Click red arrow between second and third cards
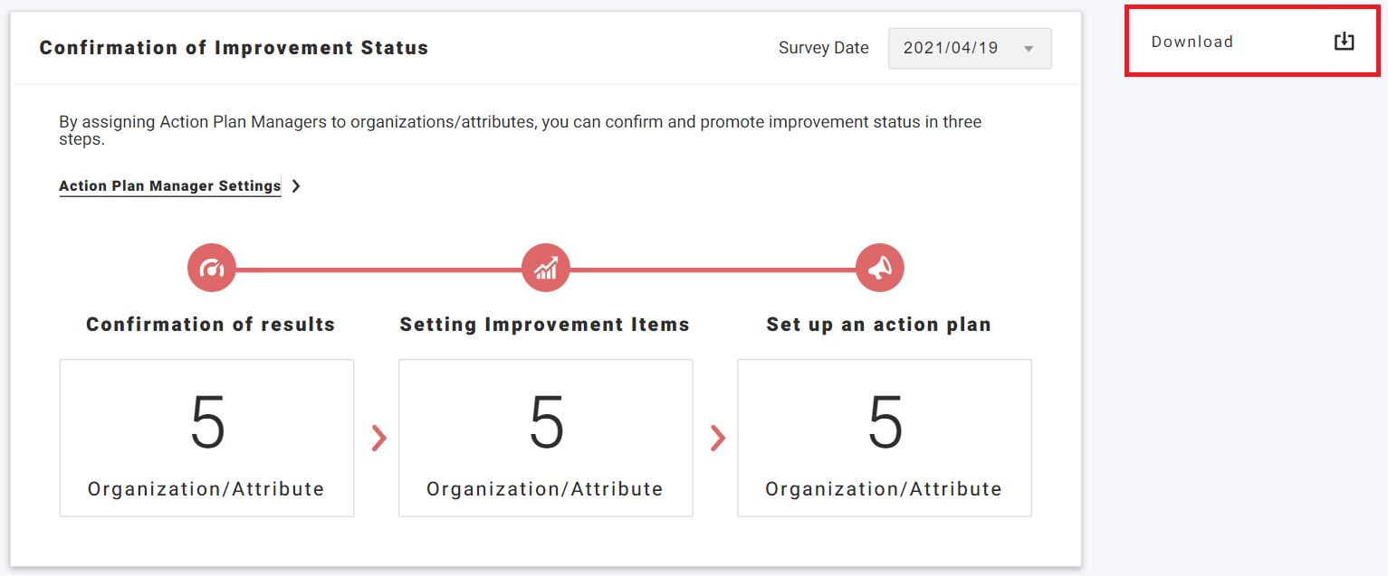The height and width of the screenshot is (576, 1388). pyautogui.click(x=718, y=439)
